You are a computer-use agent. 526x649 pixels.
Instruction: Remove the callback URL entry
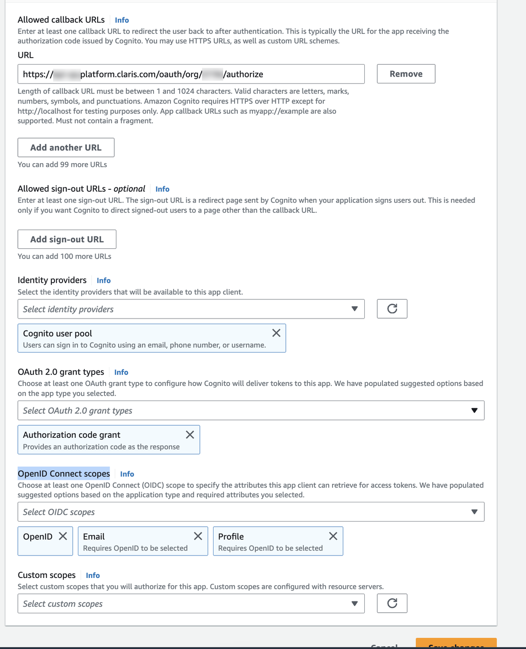(x=405, y=73)
